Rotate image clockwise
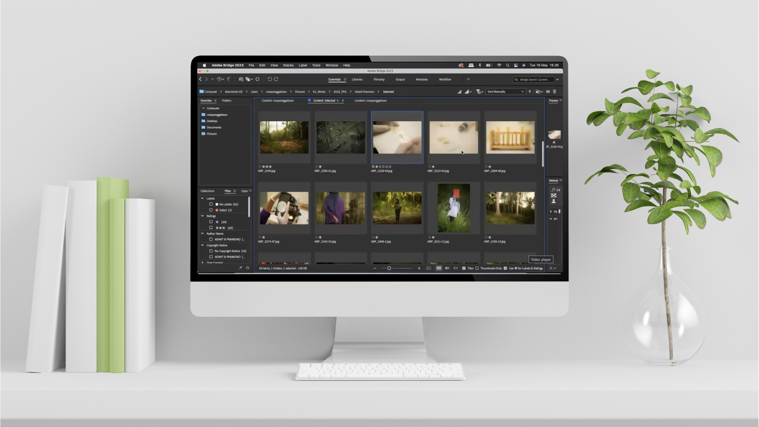This screenshot has width=759, height=427. [276, 80]
